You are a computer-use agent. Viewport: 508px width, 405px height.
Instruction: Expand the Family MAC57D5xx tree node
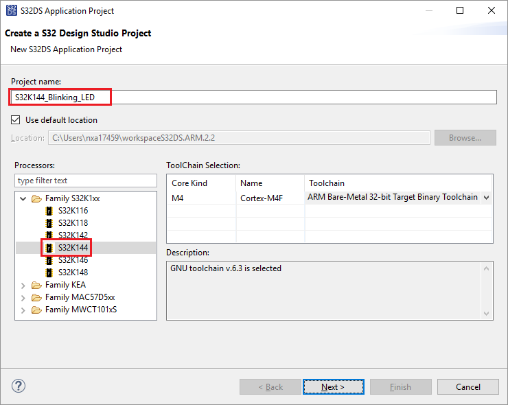point(23,298)
